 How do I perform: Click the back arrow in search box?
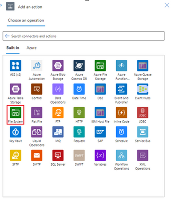click(7, 36)
